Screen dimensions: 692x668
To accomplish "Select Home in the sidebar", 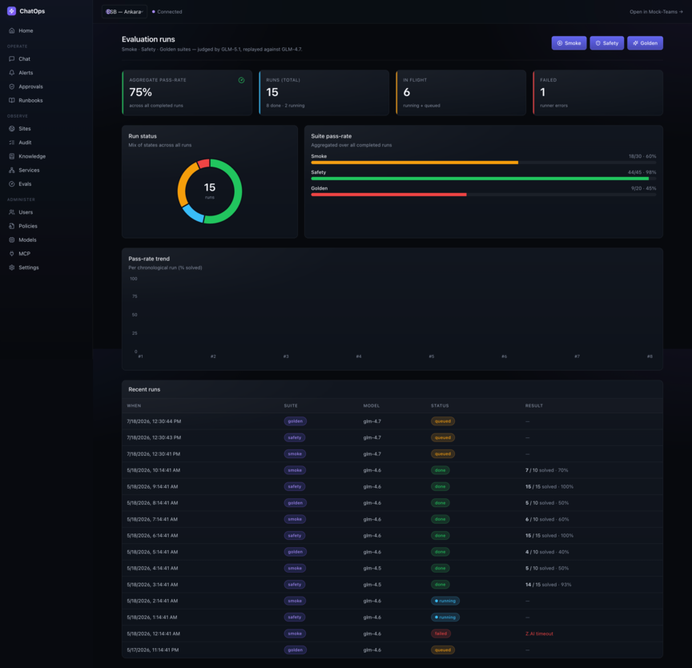I will [x=46, y=30].
